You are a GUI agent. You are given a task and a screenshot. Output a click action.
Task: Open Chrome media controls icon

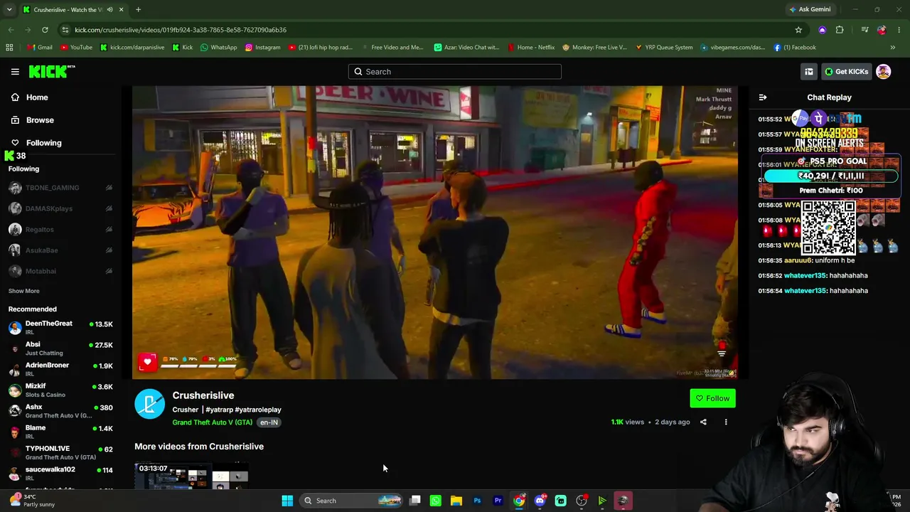864,30
